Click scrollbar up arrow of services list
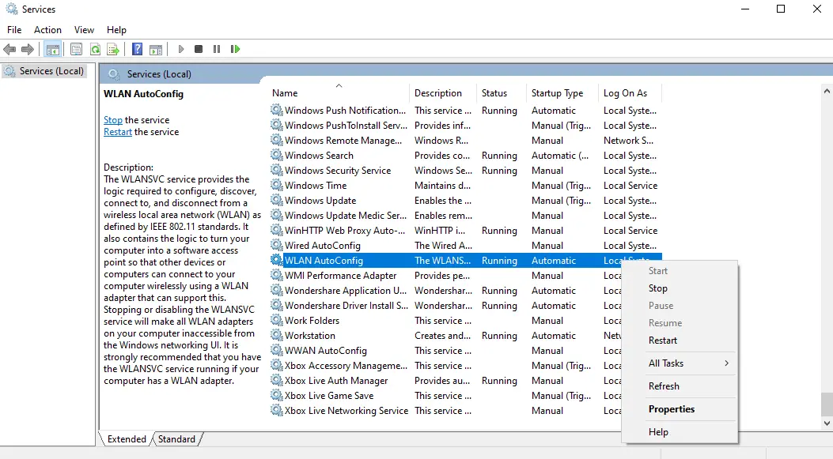833x459 pixels. [827, 92]
